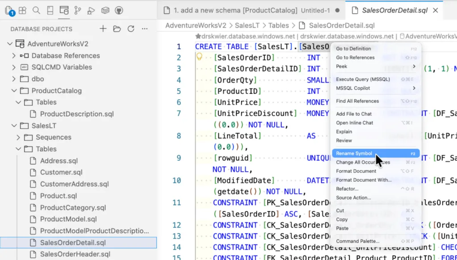Open the GitHub view

(x=119, y=11)
